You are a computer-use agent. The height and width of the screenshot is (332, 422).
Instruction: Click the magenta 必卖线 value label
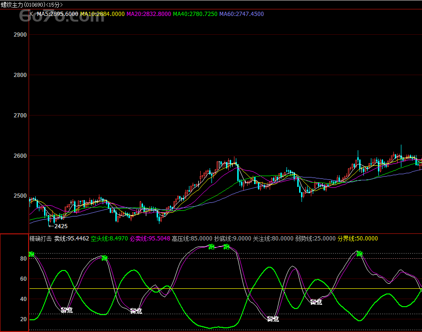point(150,239)
